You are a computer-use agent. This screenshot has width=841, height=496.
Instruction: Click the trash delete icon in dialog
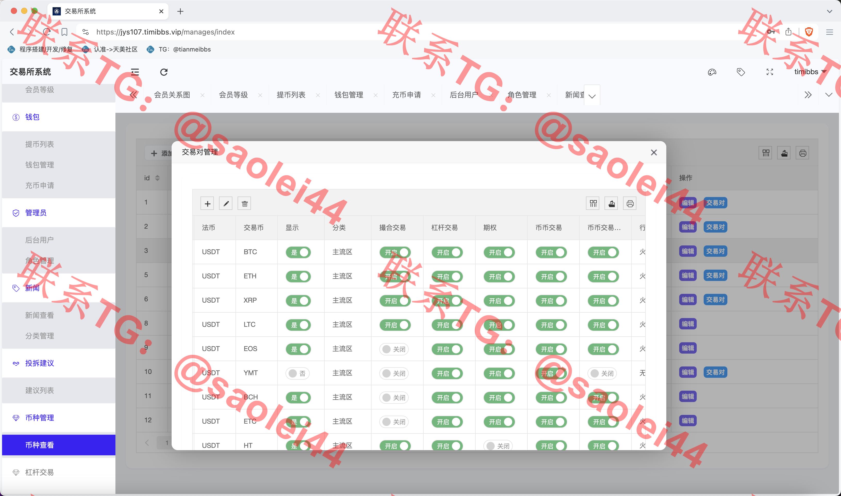point(245,203)
